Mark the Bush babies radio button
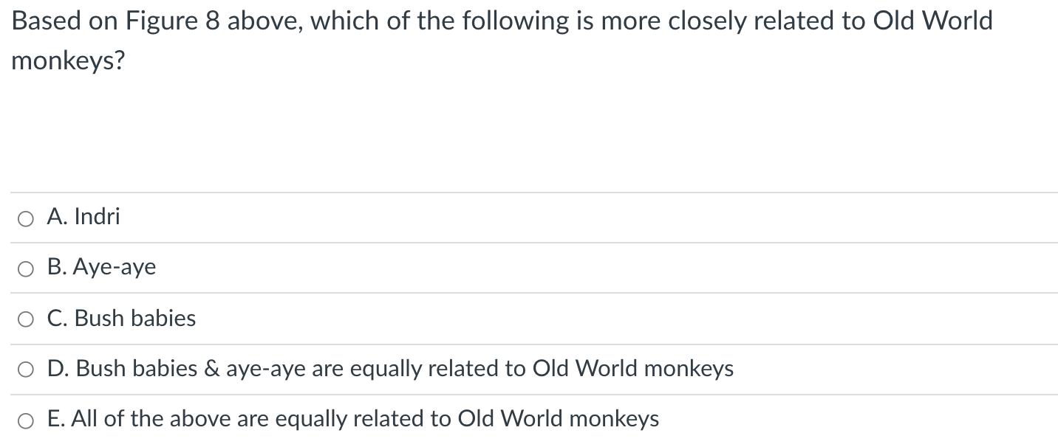This screenshot has width=1058, height=447. (x=27, y=319)
